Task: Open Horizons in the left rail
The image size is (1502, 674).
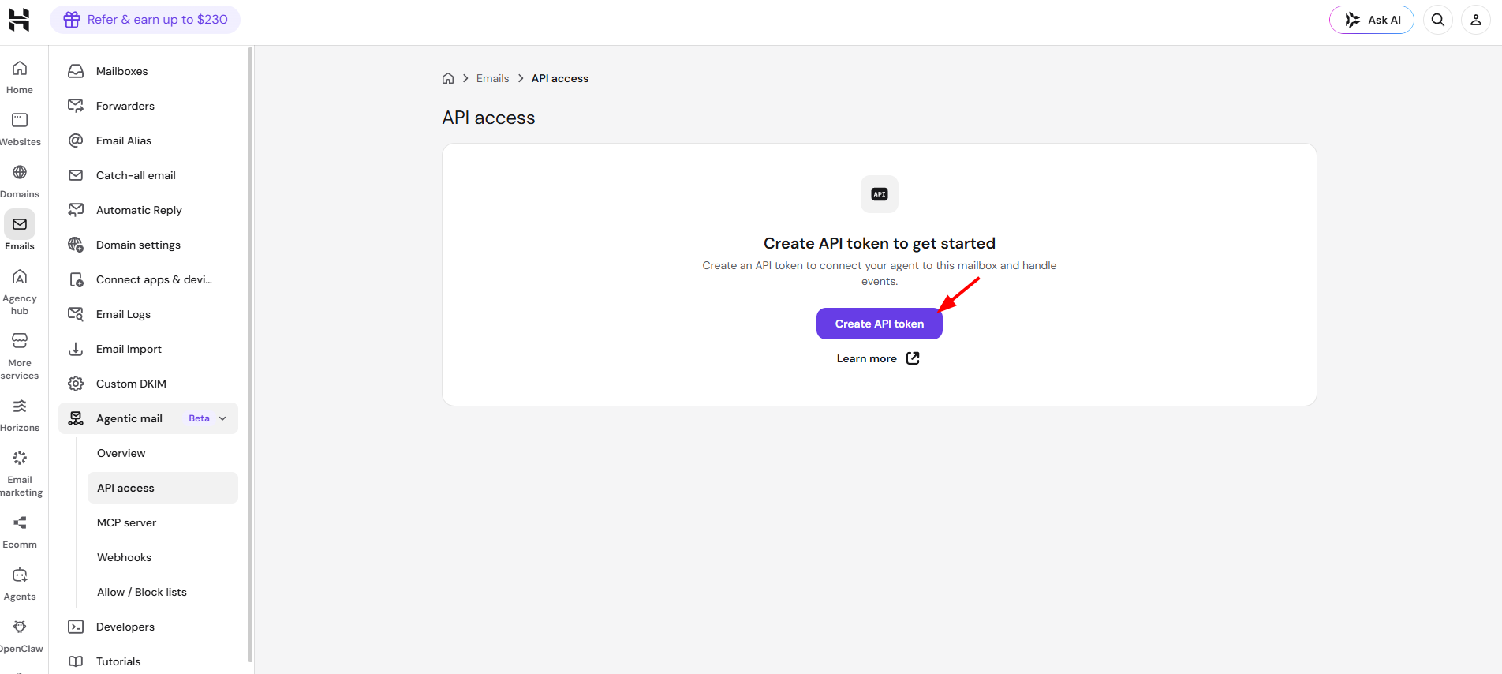Action: (x=20, y=415)
